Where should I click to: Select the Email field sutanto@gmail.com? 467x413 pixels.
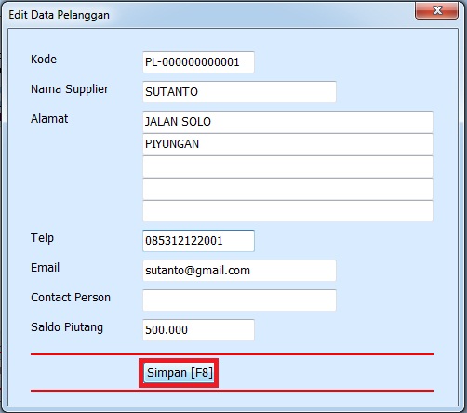239,271
